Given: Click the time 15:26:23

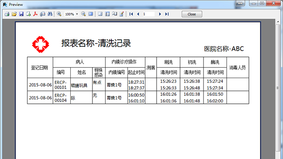Looking at the screenshot, I should pos(168,81).
